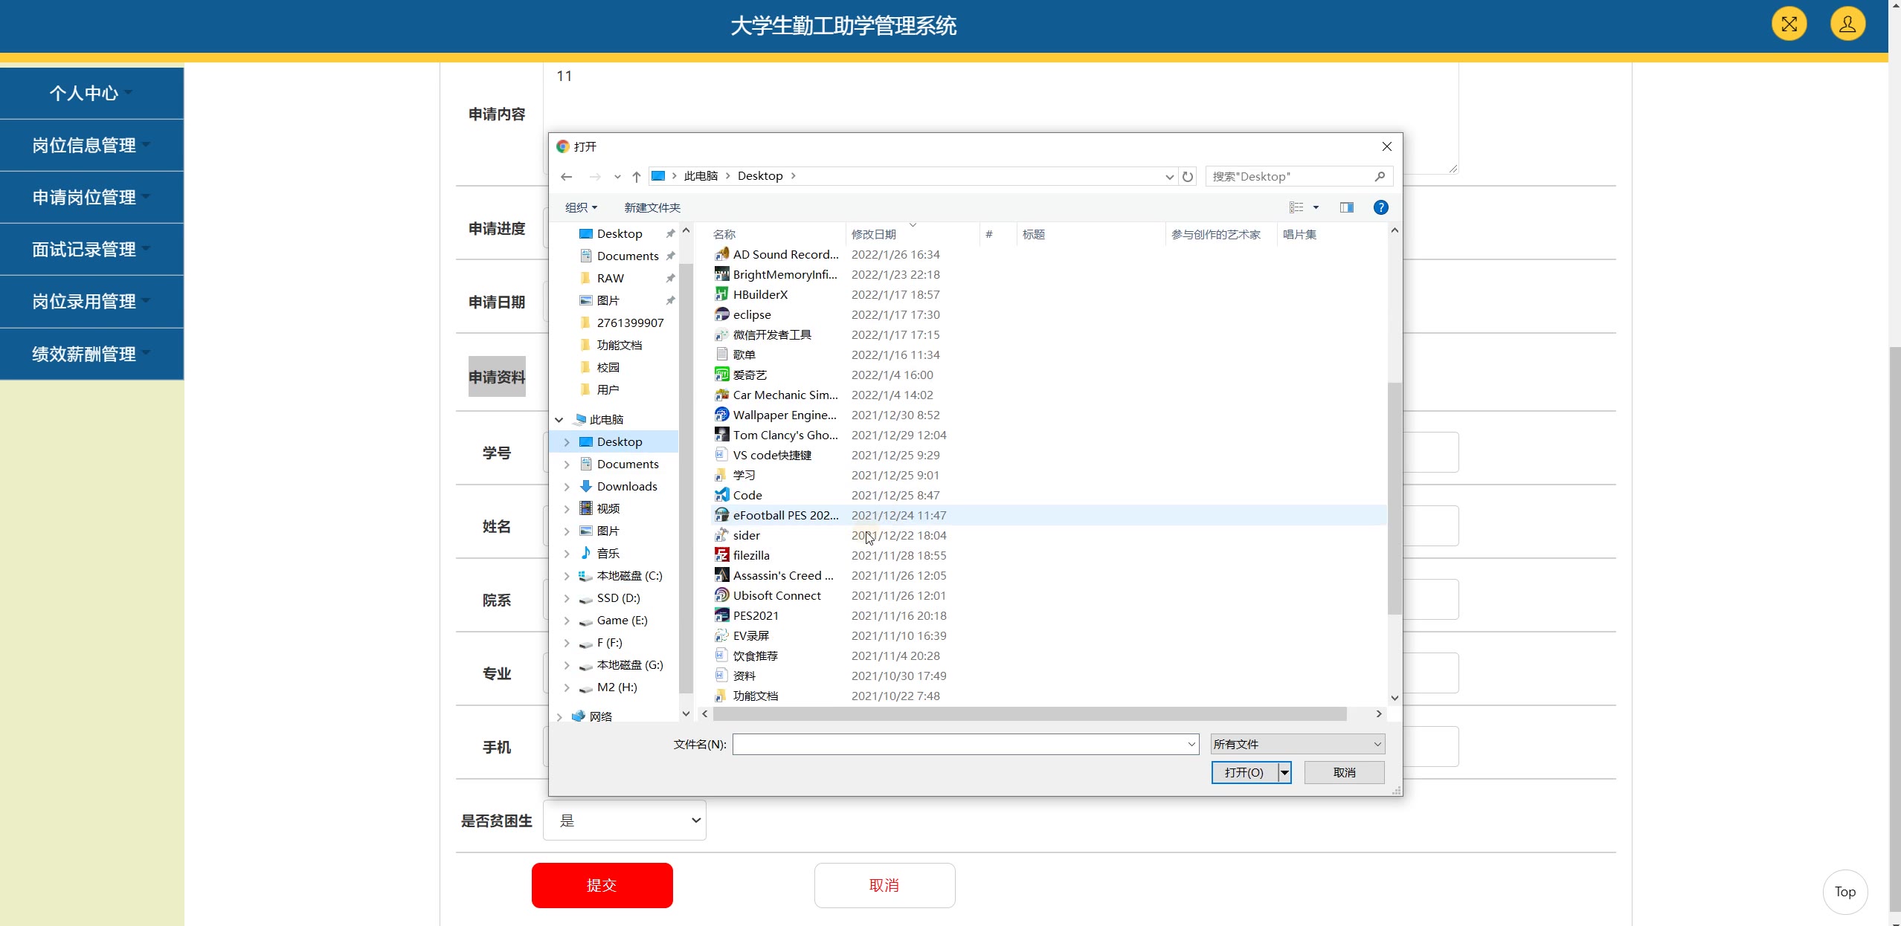Toggle the preview pane icon
This screenshot has height=926, width=1901.
point(1346,207)
